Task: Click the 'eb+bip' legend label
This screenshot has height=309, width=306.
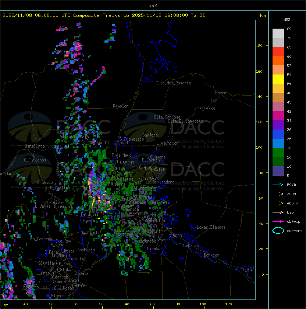Action: click(293, 222)
